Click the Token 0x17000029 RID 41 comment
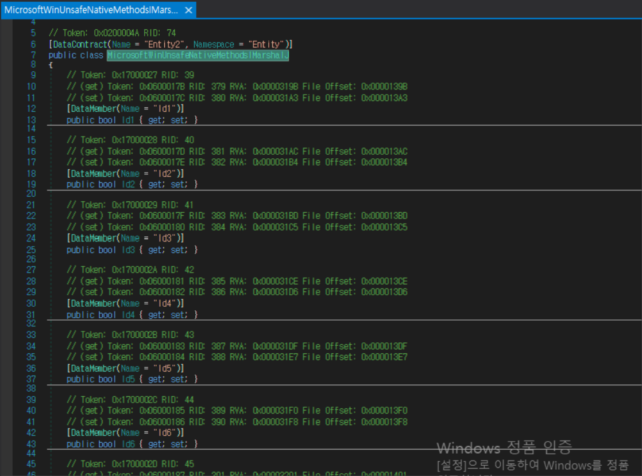The image size is (642, 476). pos(130,205)
